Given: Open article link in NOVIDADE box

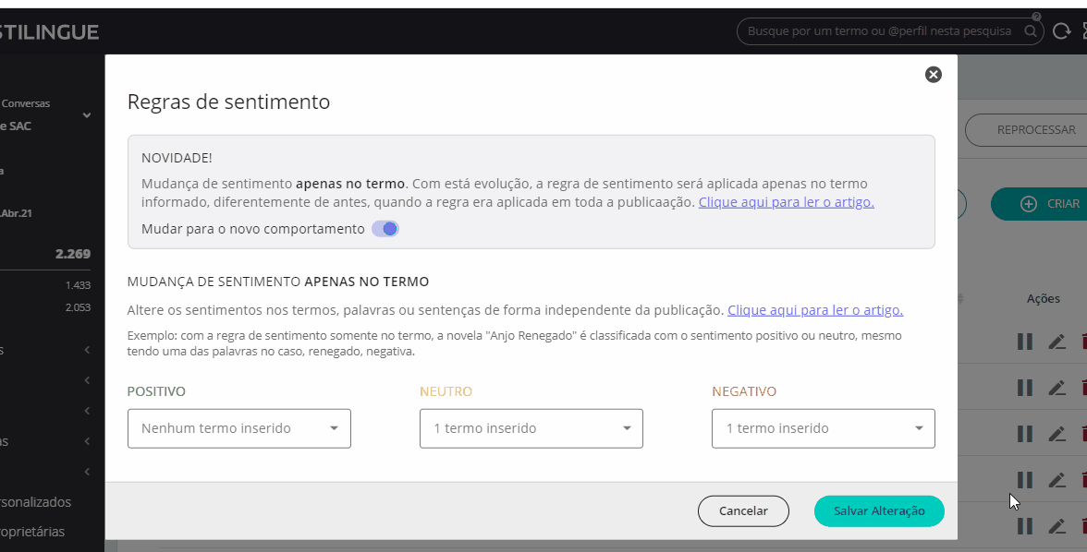Looking at the screenshot, I should point(786,202).
